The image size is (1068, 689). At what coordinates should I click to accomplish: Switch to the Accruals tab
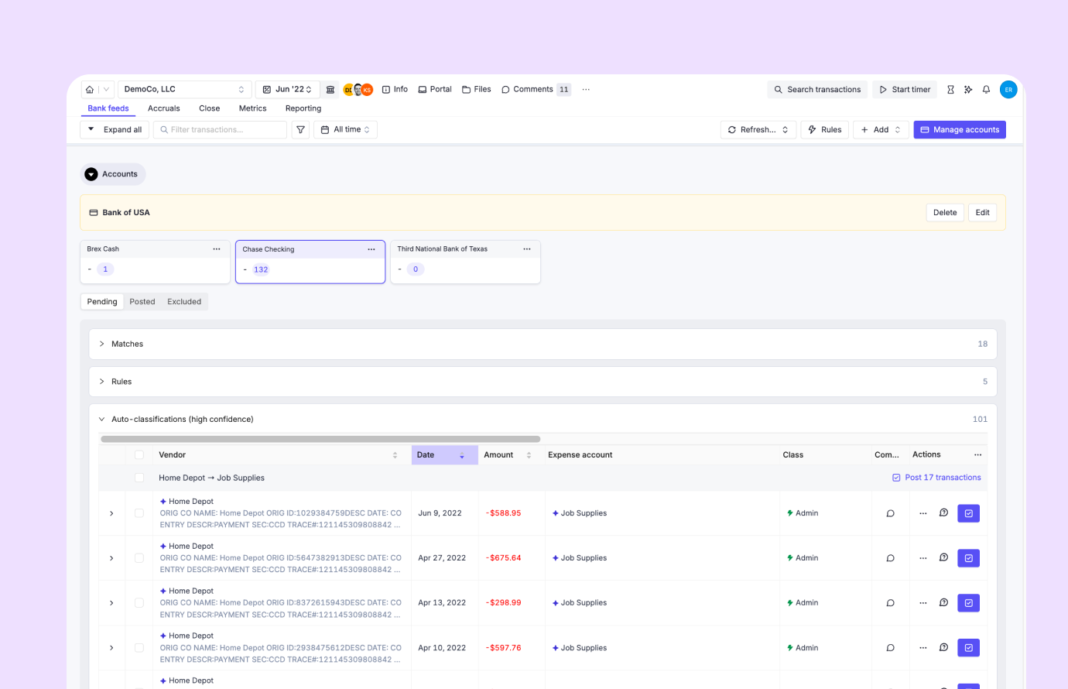[163, 108]
